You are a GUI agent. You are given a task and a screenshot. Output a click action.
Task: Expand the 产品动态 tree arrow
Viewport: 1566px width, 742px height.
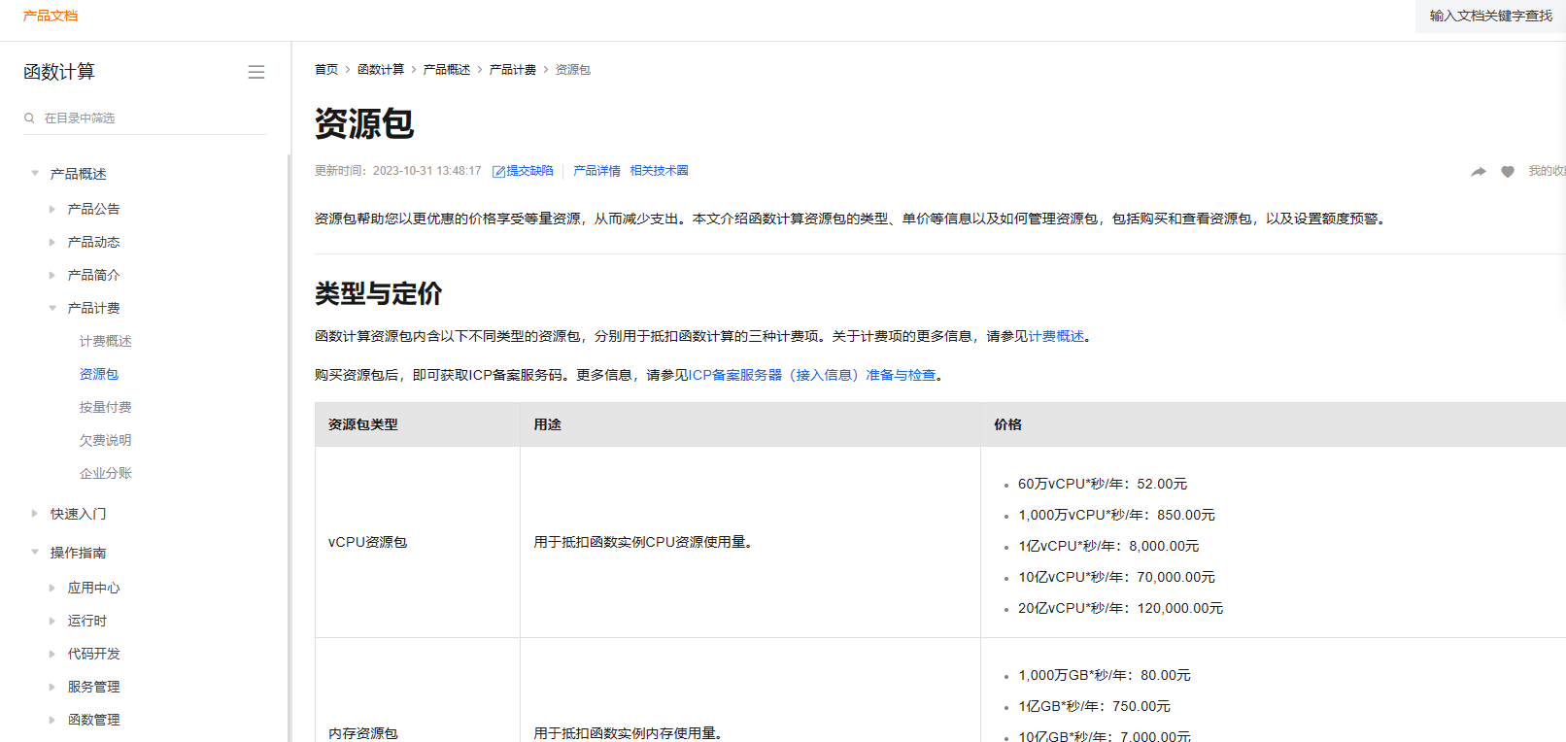pos(52,242)
